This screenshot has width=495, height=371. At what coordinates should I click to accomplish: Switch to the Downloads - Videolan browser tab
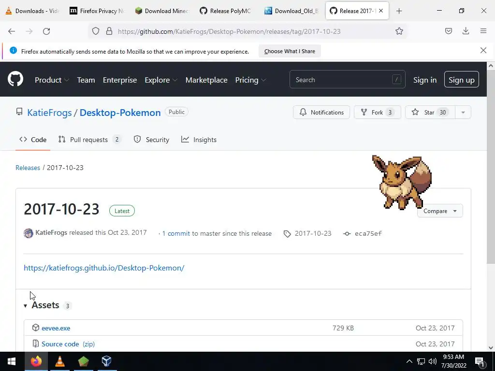(33, 11)
